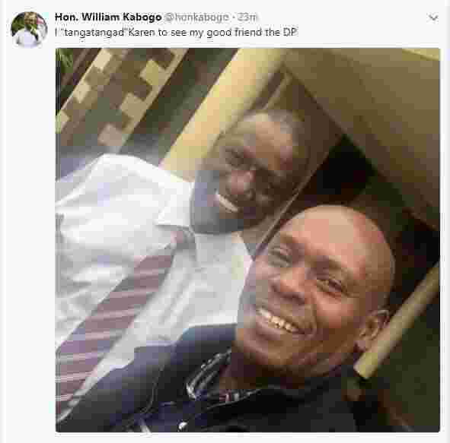Visit the @honkabogo handle link

(x=196, y=17)
